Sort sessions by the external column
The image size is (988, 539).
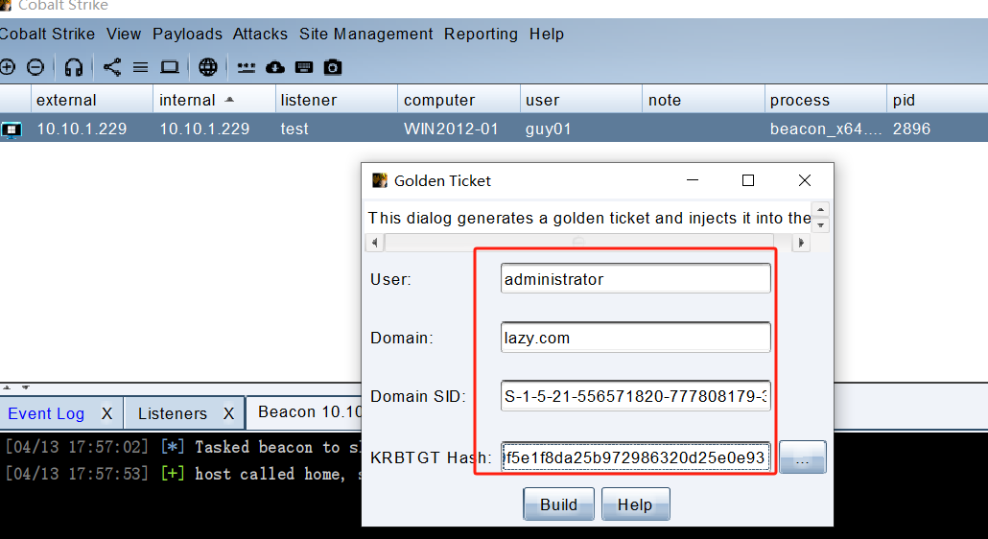coord(92,100)
